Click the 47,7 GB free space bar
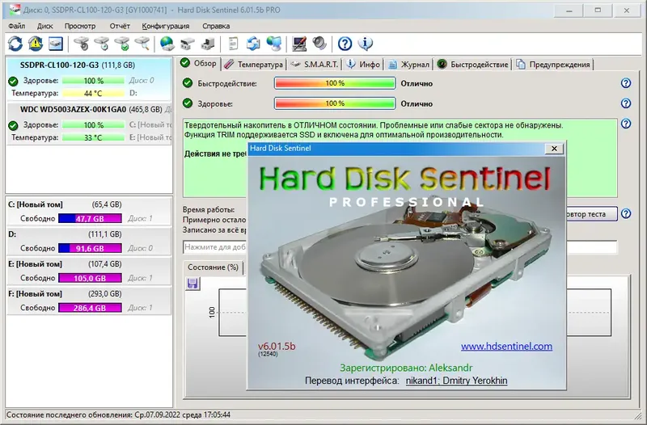Image resolution: width=647 pixels, height=425 pixels. [x=90, y=218]
